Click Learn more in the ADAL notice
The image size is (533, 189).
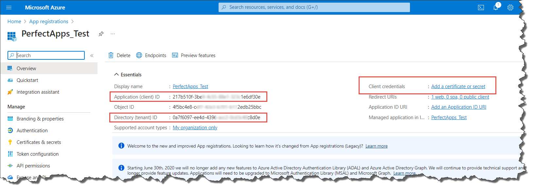click(x=404, y=173)
